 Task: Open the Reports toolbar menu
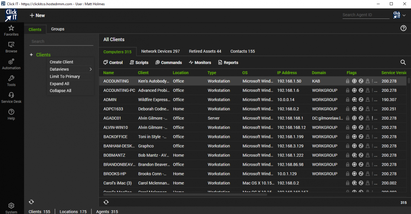click(x=228, y=62)
